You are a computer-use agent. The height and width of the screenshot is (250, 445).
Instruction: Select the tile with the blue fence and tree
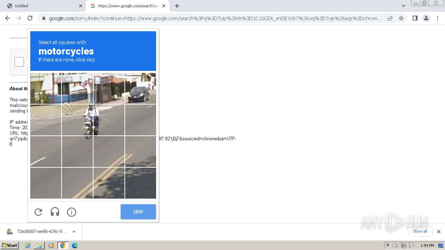click(x=46, y=88)
